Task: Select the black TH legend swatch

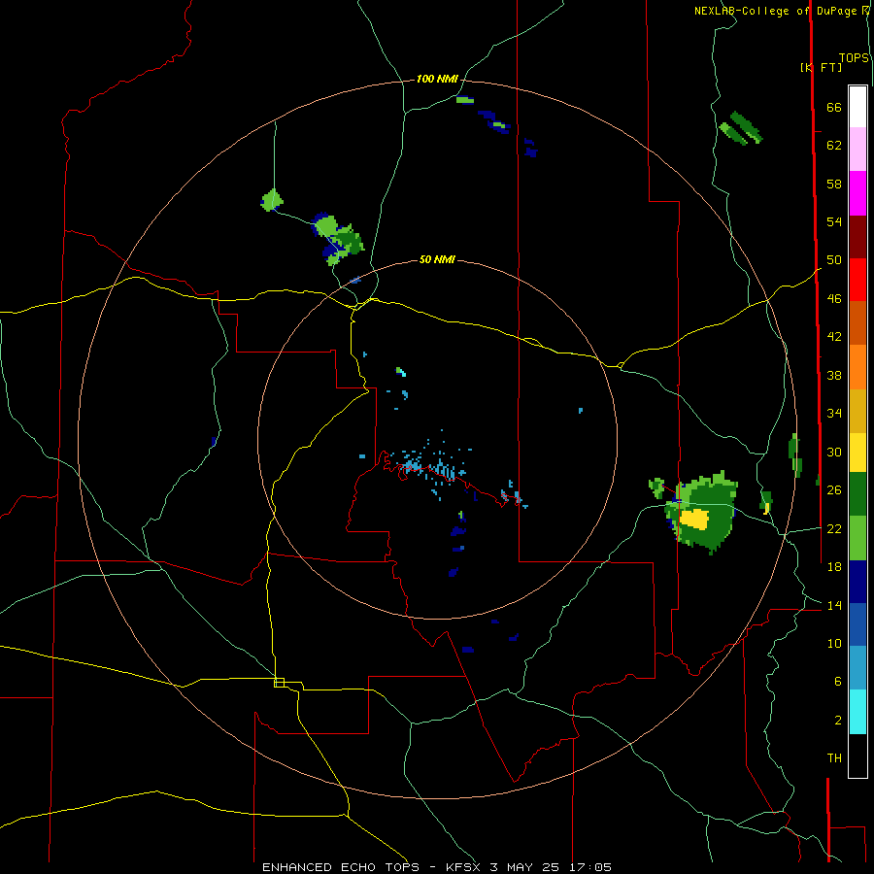Action: [x=857, y=756]
